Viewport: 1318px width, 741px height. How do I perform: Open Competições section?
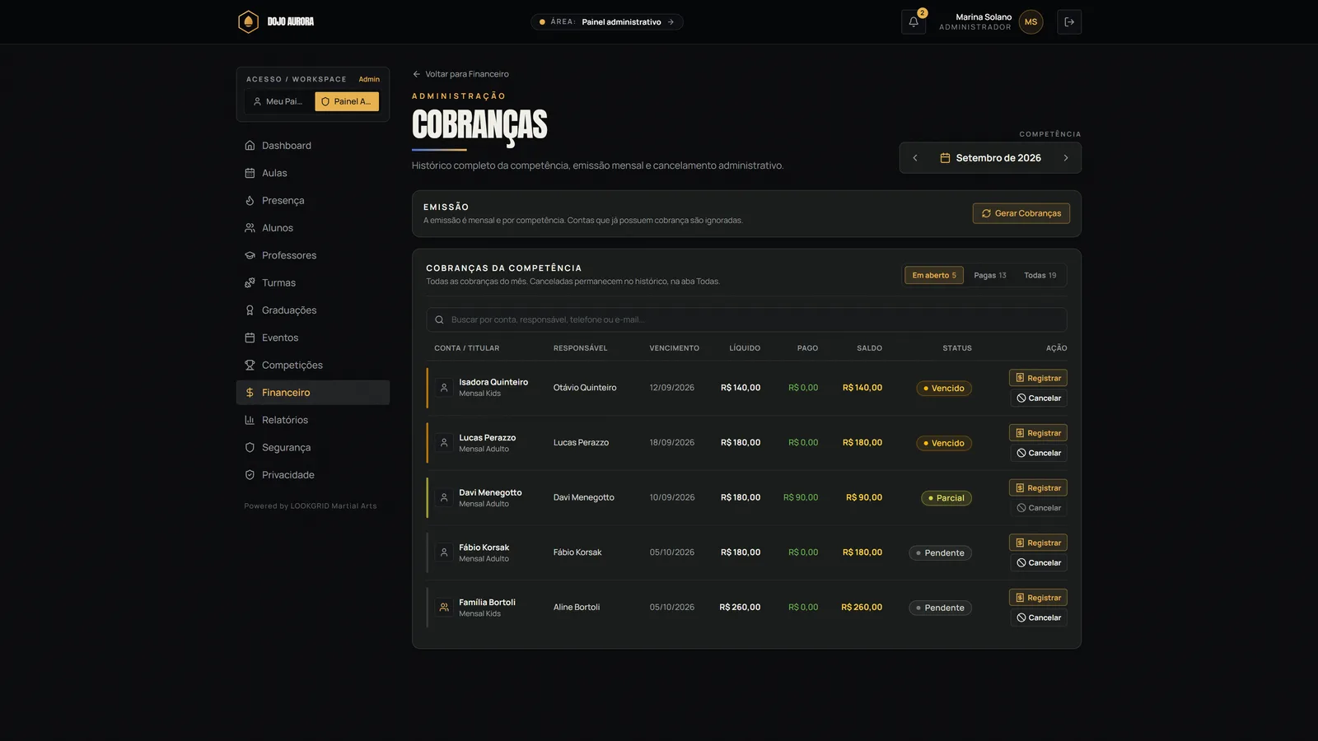(x=313, y=366)
